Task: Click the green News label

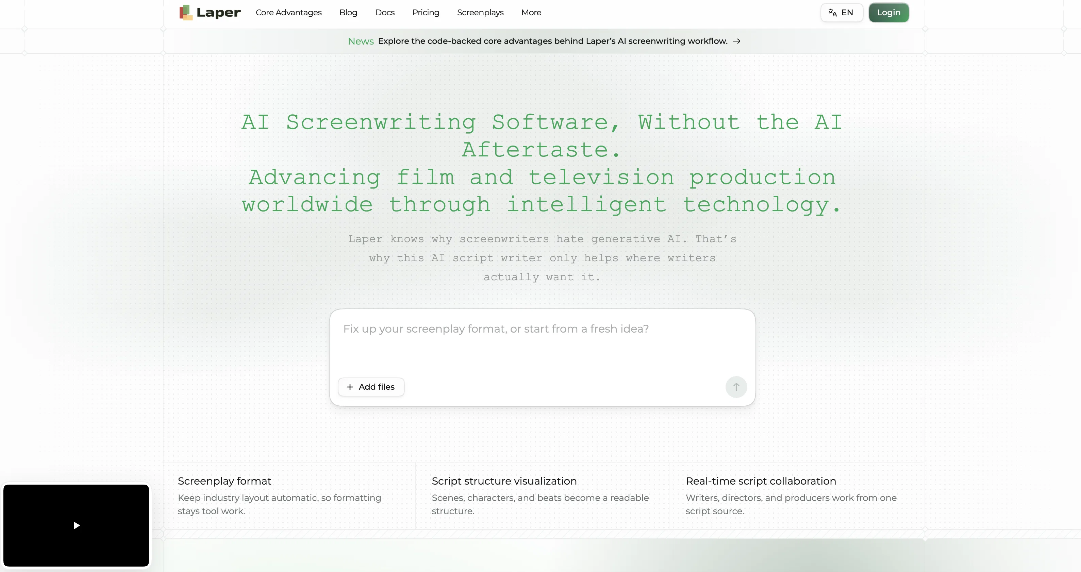Action: [361, 41]
